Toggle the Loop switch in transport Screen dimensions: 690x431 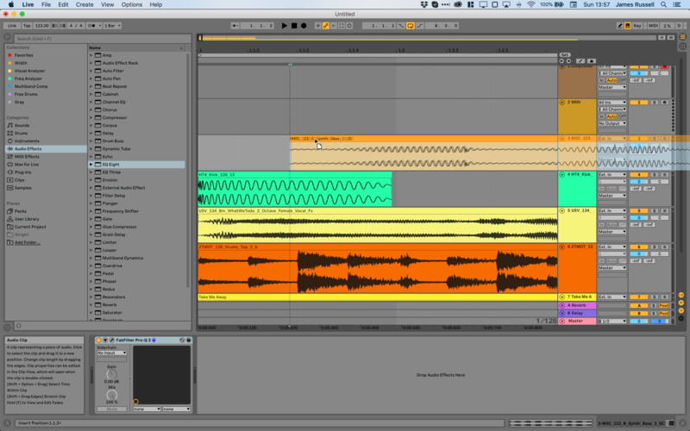tap(411, 26)
